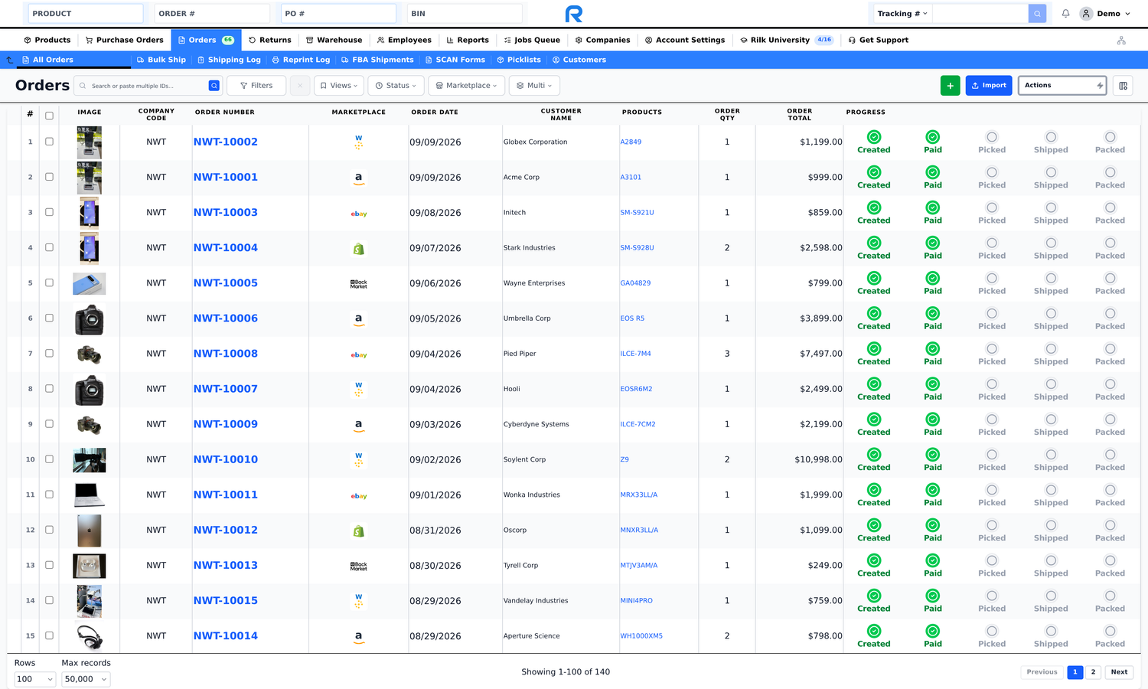The height and width of the screenshot is (689, 1148).
Task: Click the Walmart marketplace icon for NWT-10002
Action: click(358, 142)
